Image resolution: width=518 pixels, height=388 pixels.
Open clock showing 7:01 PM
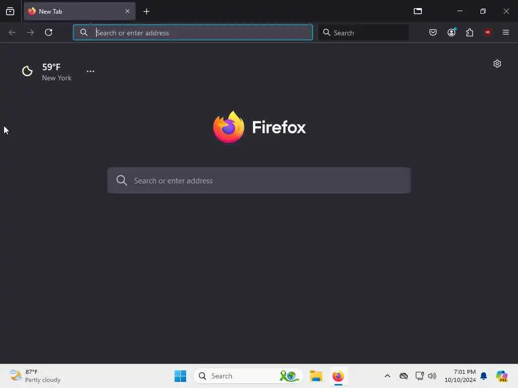[x=460, y=376]
